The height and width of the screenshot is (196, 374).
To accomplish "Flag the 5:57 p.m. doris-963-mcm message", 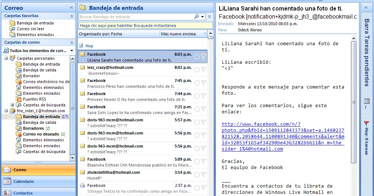I will click(203, 122).
